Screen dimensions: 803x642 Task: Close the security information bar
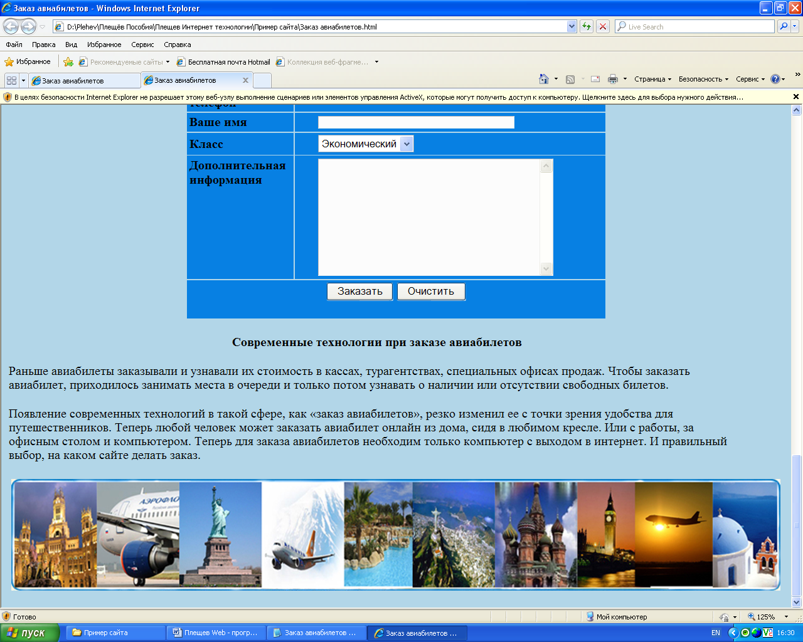[796, 97]
